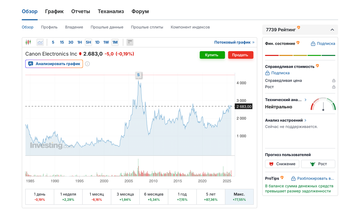Open the Прошлые данные sub-tab
The width and height of the screenshot is (346, 217).
tap(107, 27)
